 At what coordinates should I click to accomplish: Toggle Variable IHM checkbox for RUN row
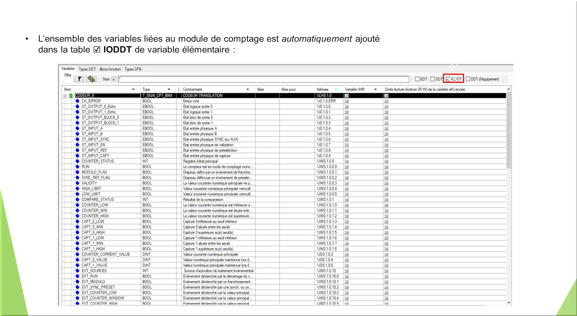click(x=347, y=167)
